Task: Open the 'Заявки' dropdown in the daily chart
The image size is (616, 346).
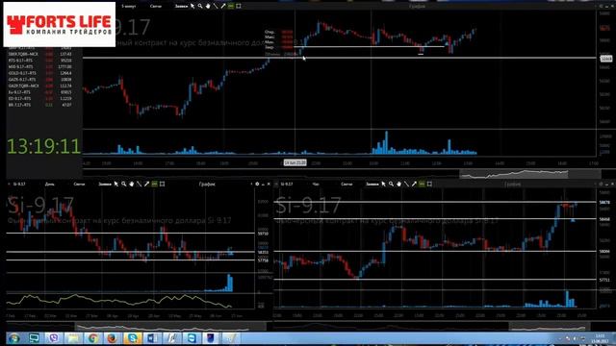Action: tap(105, 184)
